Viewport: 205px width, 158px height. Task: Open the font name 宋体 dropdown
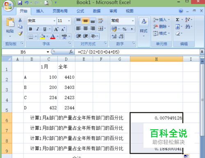pyautogui.click(x=55, y=21)
